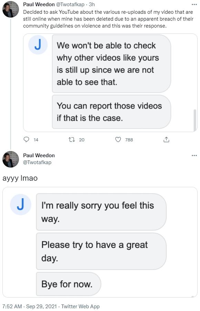200x311 pixels.
Task: Click the reply icon showing 14
Action: click(27, 140)
